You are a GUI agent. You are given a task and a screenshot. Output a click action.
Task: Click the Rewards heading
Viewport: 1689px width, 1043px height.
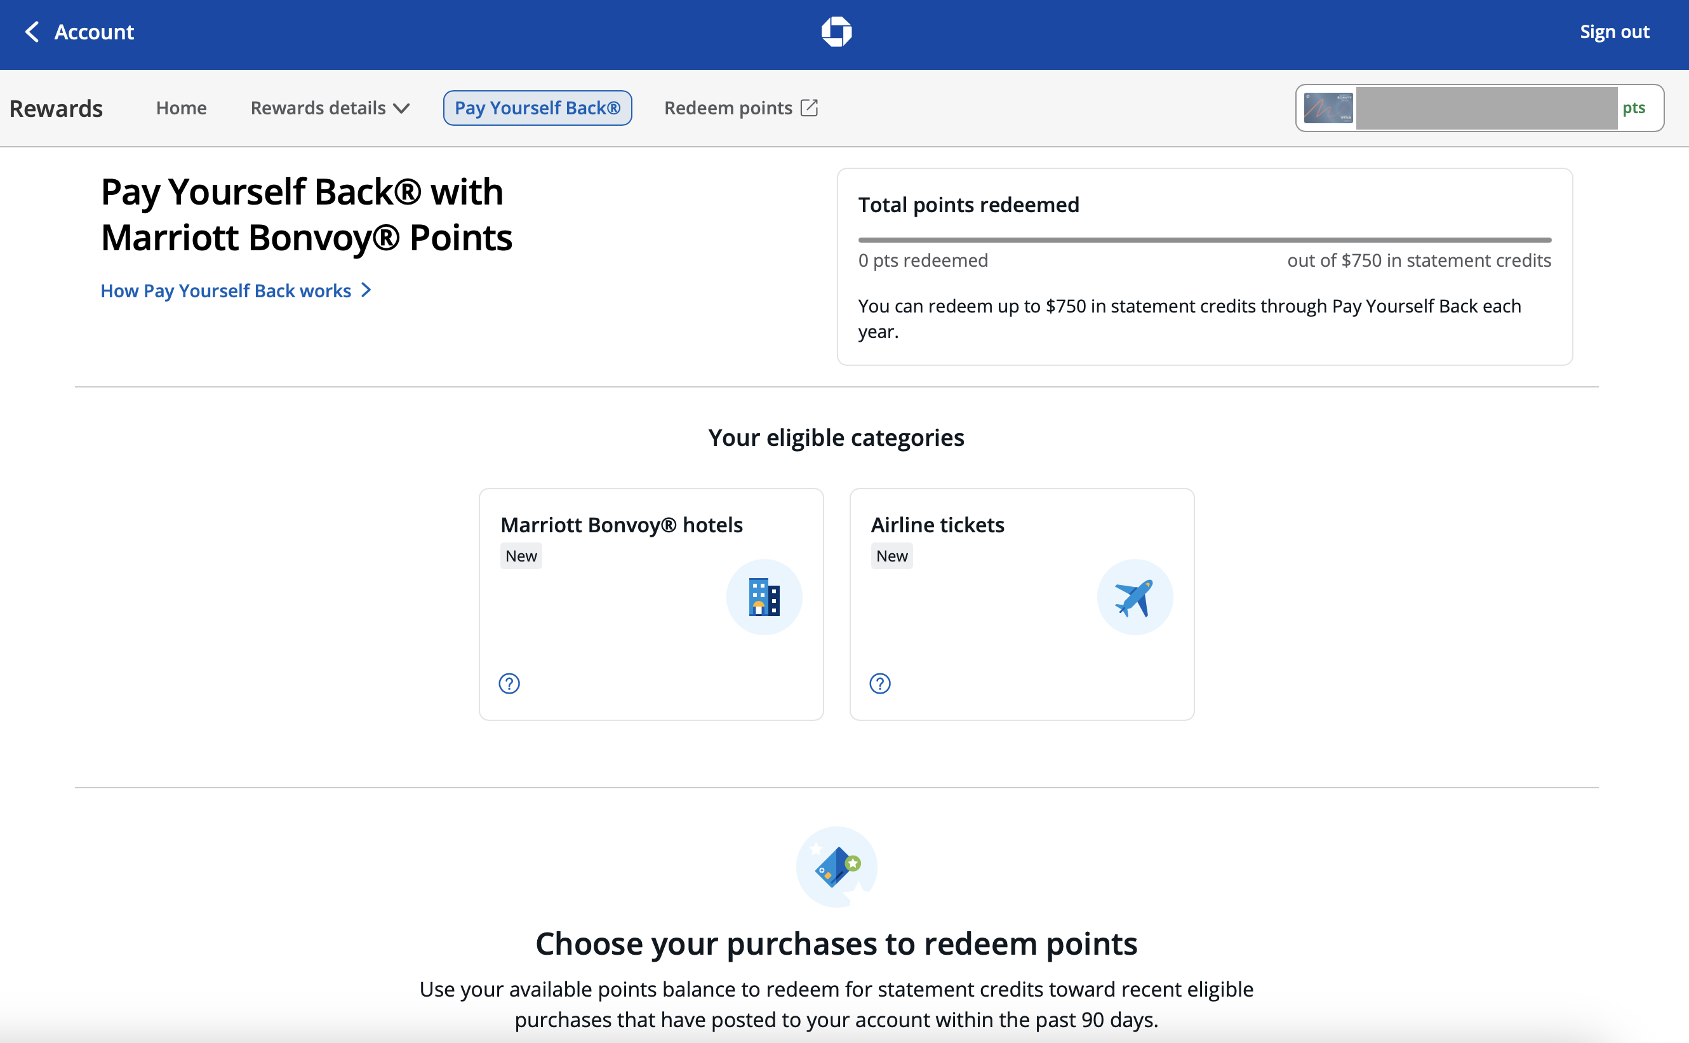(x=56, y=108)
